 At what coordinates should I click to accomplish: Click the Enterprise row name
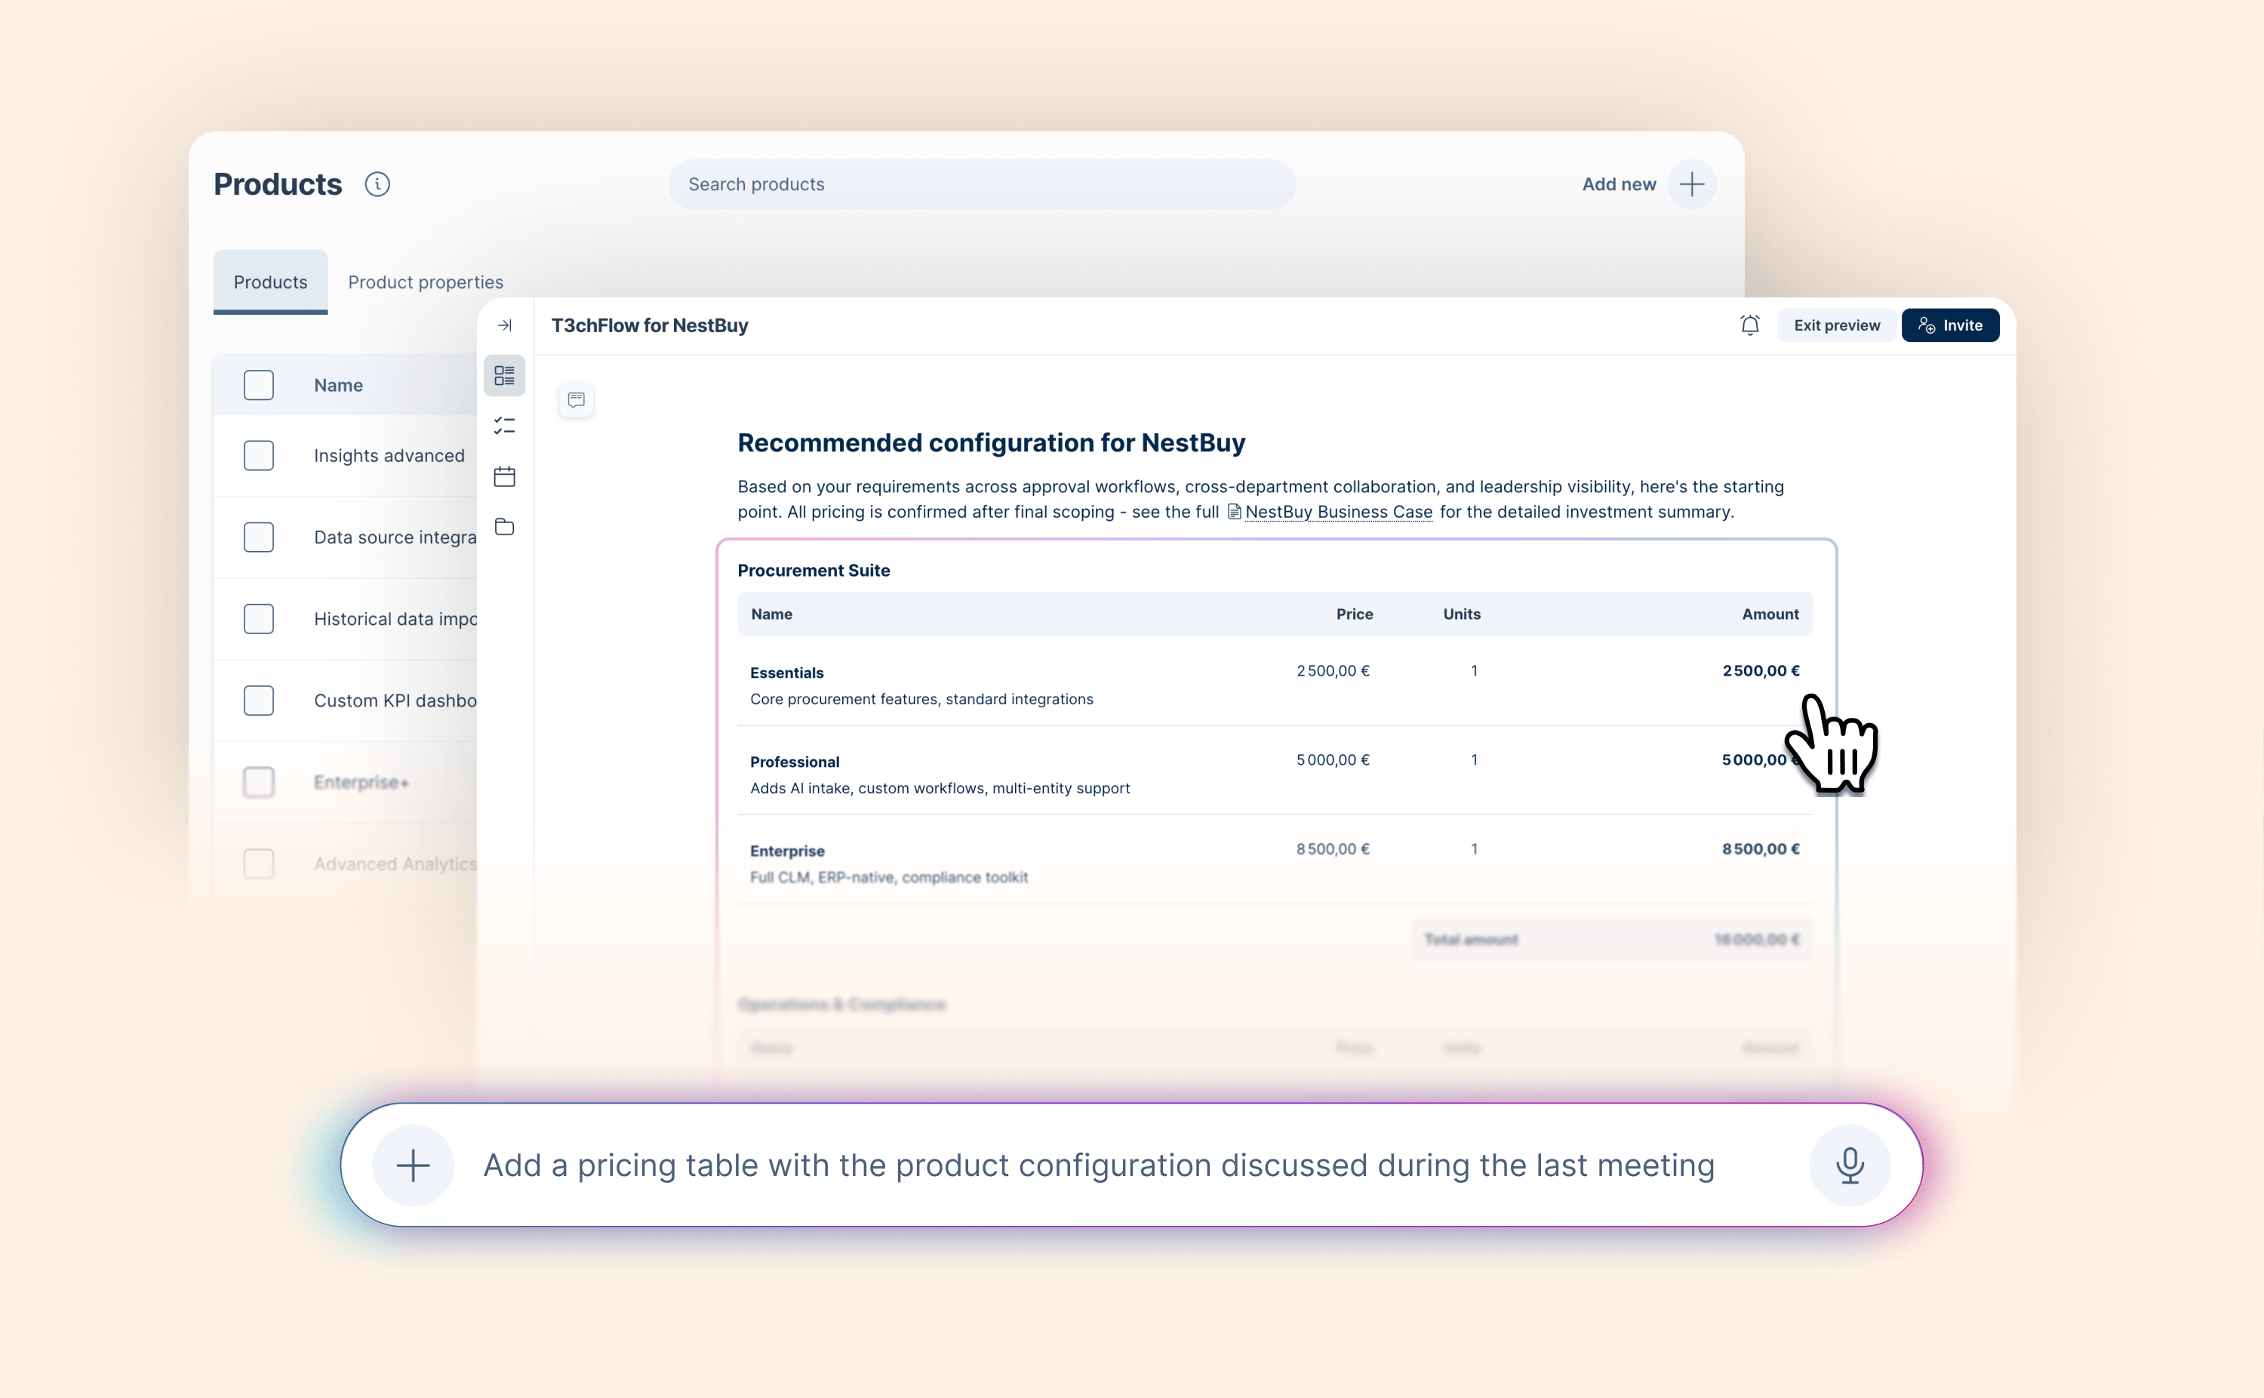(787, 851)
